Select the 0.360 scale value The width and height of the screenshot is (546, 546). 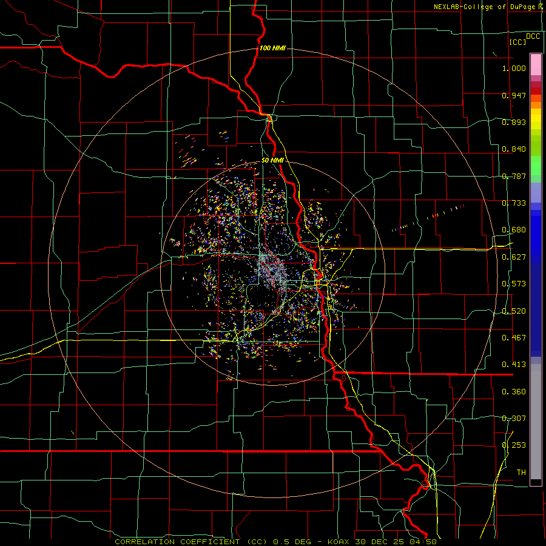point(514,392)
